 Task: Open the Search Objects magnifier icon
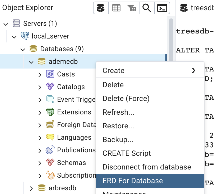(147, 8)
